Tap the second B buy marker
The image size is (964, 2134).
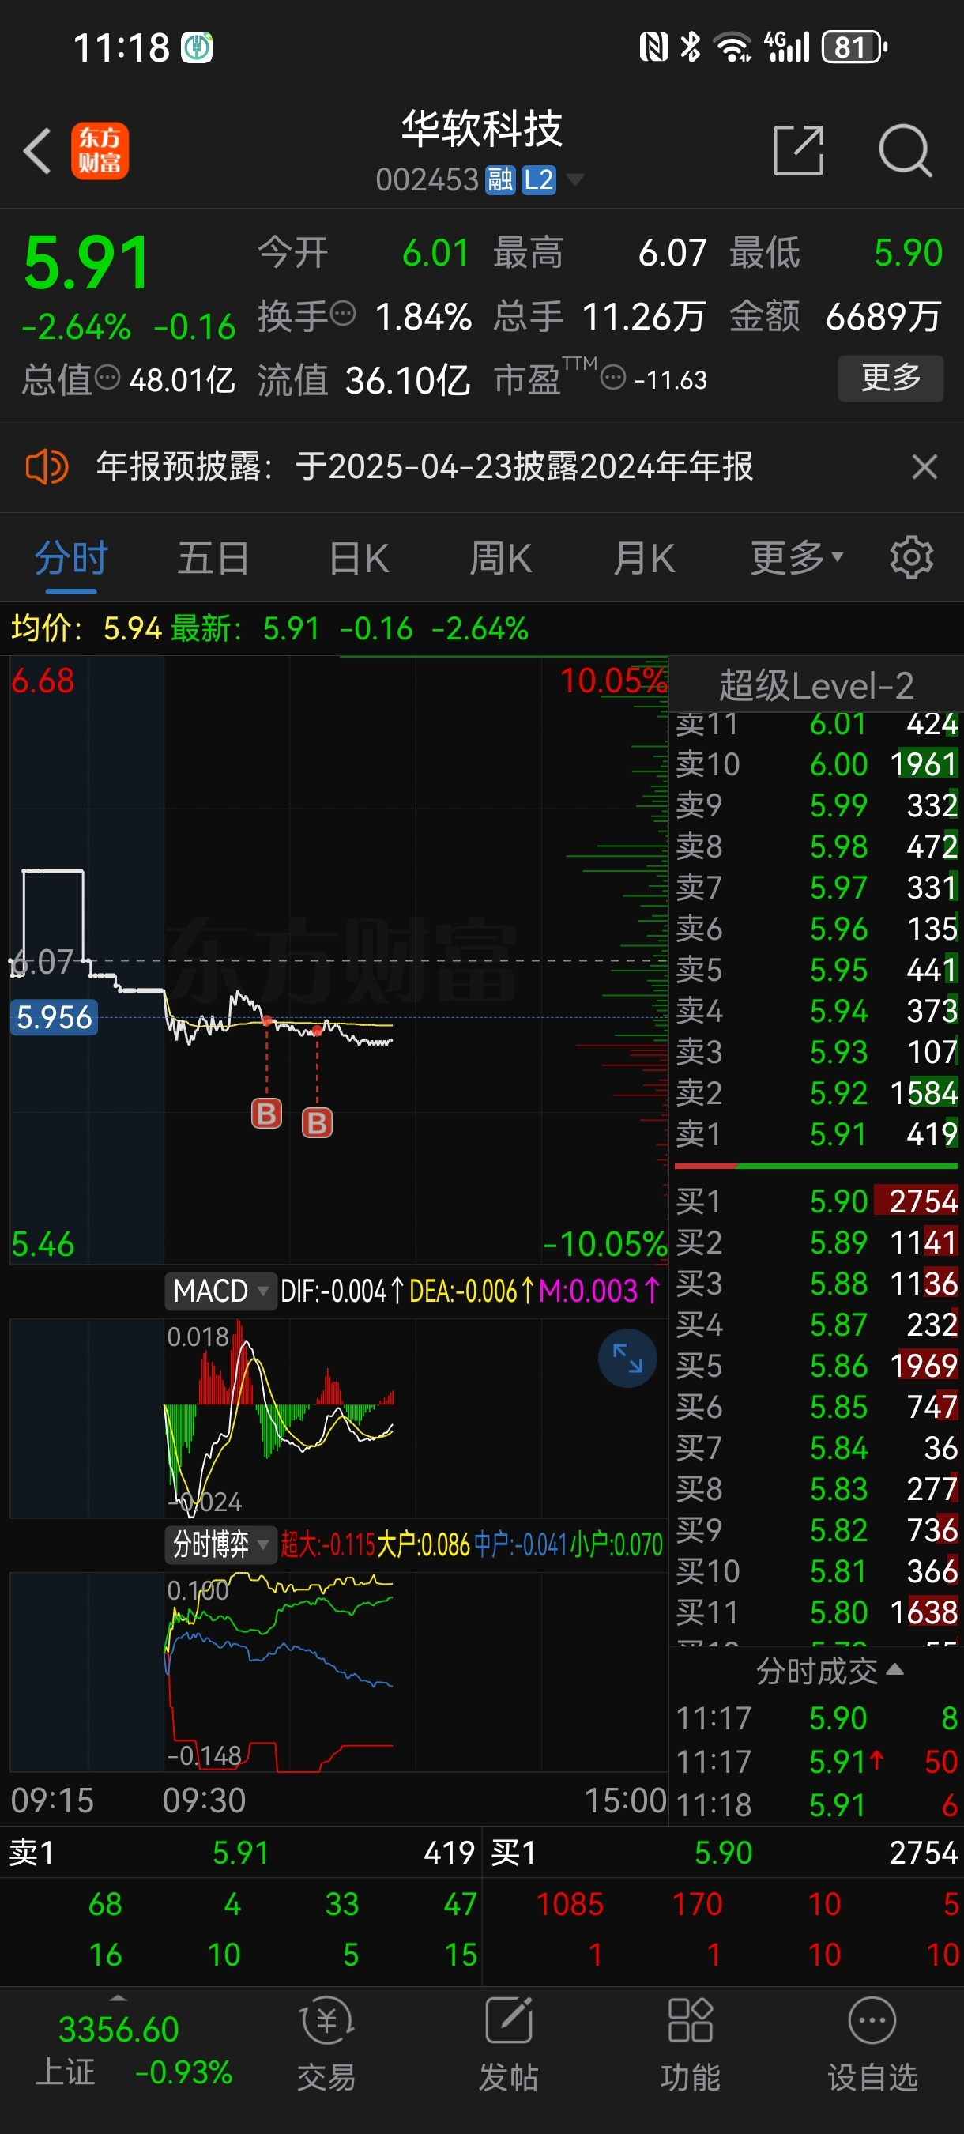pos(317,1122)
